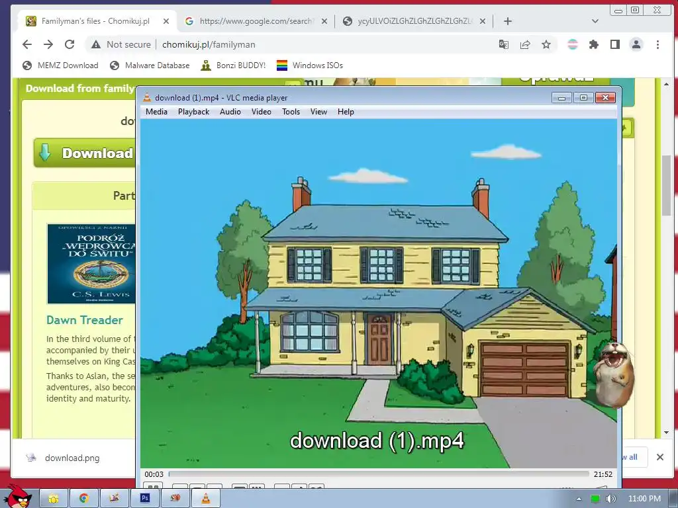Viewport: 678px width, 508px height.
Task: Open the striped flag extension icon
Action: [x=573, y=44]
